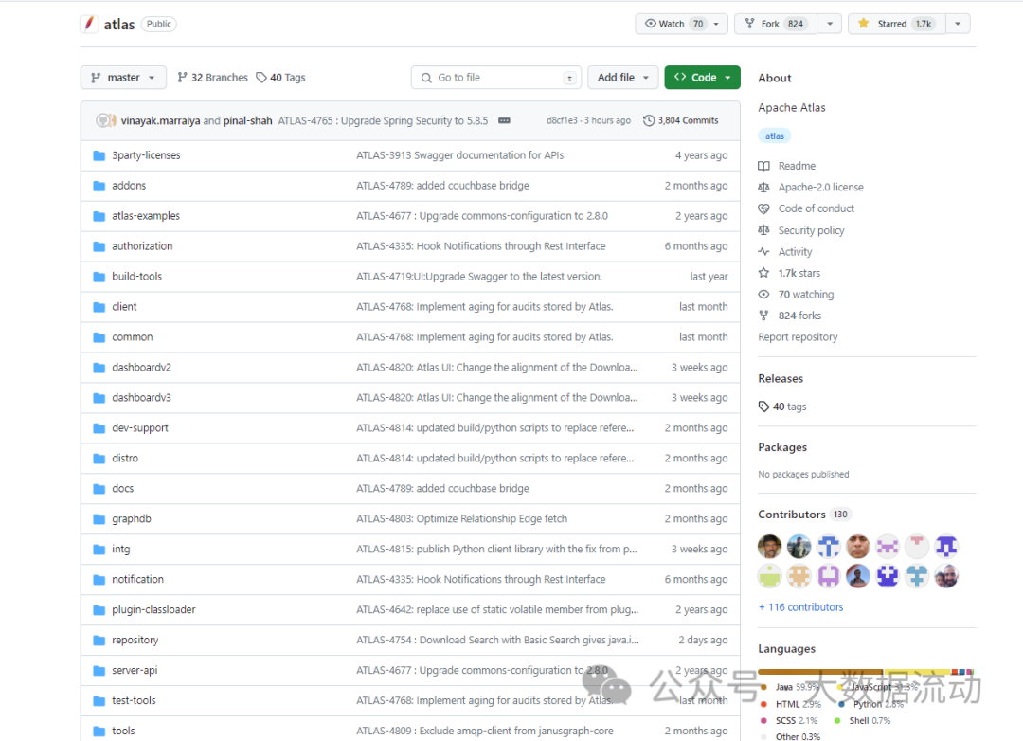Open commit ATLAS-3913 Swagger documentation for APIs

click(460, 155)
